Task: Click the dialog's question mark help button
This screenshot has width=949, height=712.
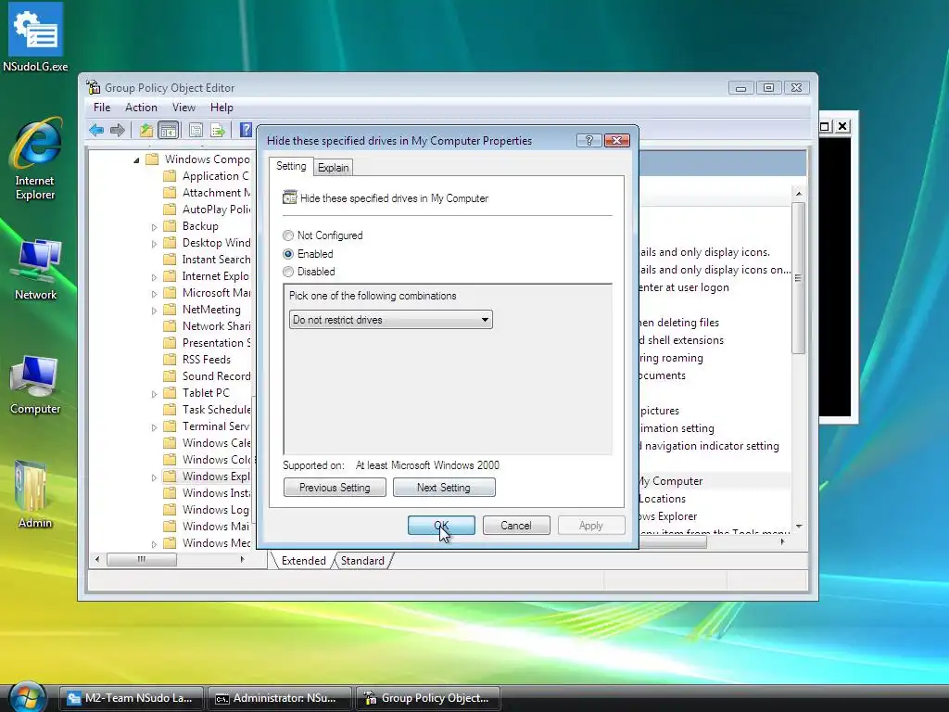Action: tap(588, 141)
